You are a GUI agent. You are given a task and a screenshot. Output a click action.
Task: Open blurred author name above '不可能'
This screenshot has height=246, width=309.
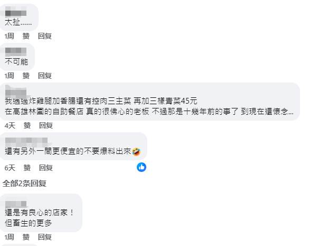15,52
